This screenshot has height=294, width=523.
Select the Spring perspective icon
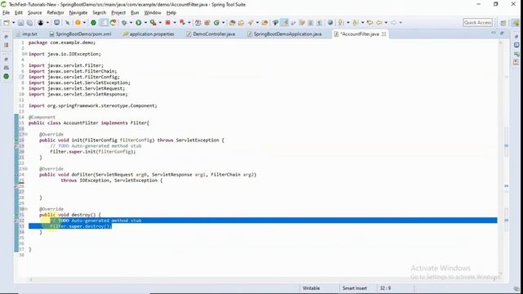pos(516,23)
